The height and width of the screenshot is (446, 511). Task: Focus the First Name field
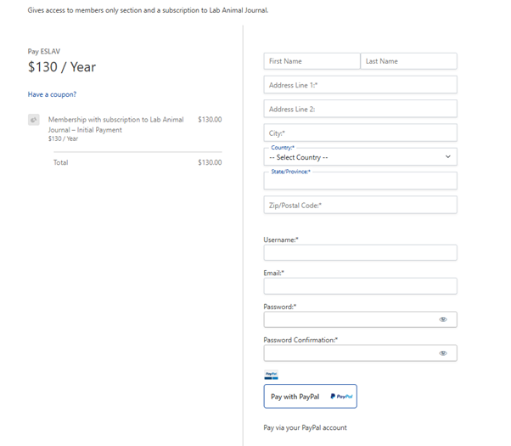click(312, 61)
